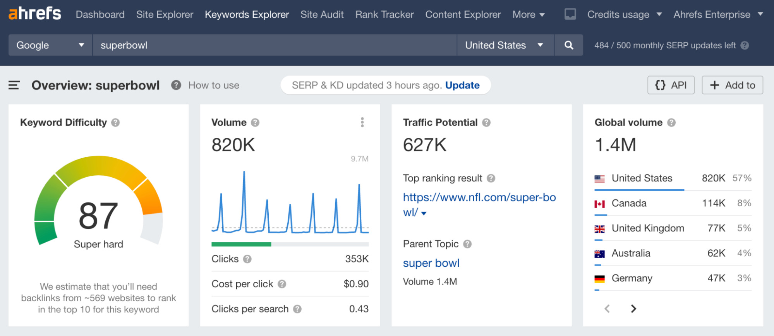774x336 pixels.
Task: Click the United Kingdom flag icon
Action: [600, 229]
